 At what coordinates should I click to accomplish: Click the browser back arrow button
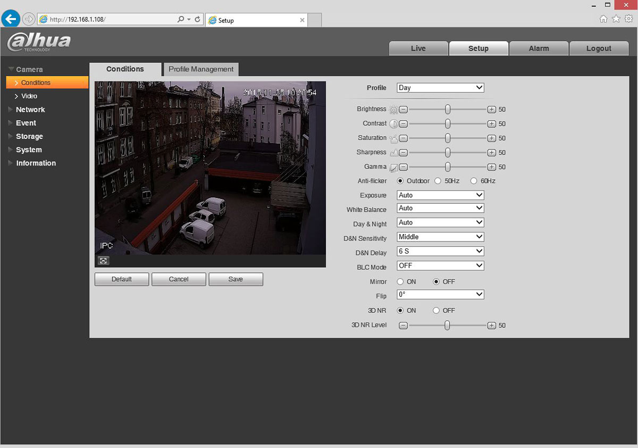click(x=11, y=19)
